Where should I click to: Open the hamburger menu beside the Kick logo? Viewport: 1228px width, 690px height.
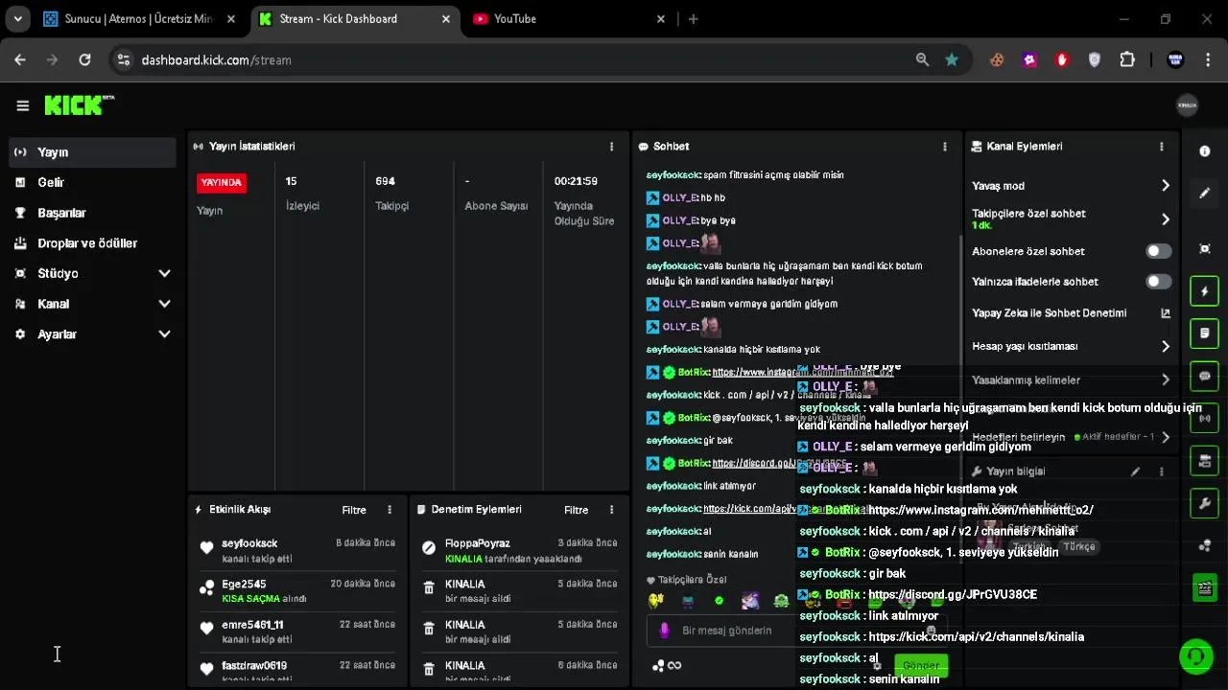point(22,105)
